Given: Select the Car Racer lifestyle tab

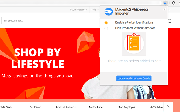Looking at the screenshot, I should pyautogui.click(x=35, y=107).
